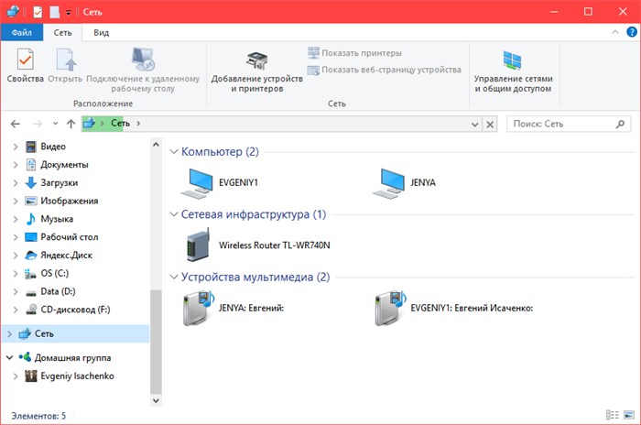641x425 pixels.
Task: Click the window system icon in title bar
Action: [13, 11]
